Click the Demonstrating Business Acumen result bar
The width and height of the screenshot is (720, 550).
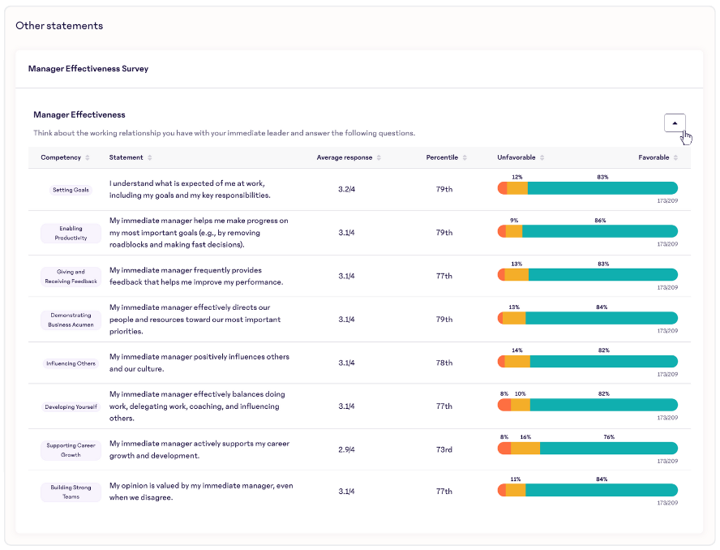point(588,318)
